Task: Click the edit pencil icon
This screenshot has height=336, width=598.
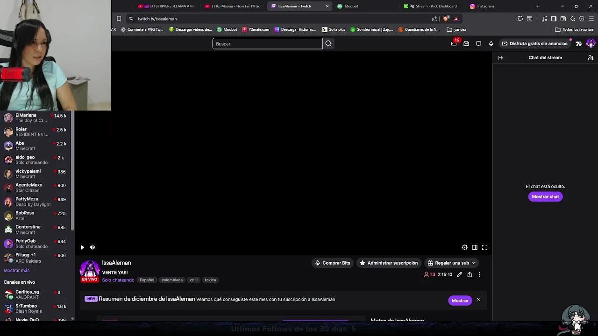Action: click(460, 274)
